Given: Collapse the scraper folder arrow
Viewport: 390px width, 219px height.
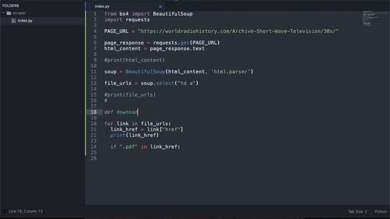Looking at the screenshot, I should (x=4, y=13).
